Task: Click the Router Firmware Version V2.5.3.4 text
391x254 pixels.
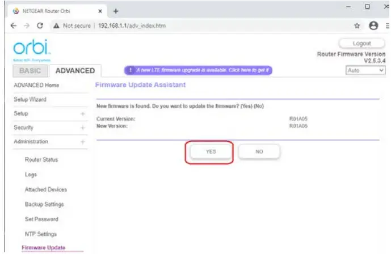Action: pos(351,57)
